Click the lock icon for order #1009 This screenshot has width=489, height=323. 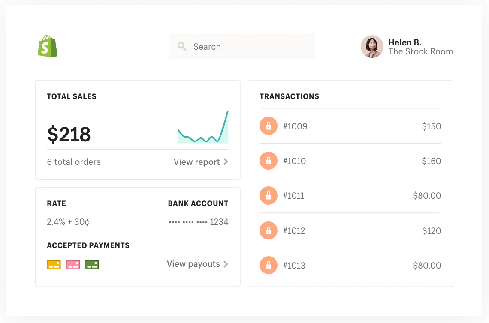point(269,126)
